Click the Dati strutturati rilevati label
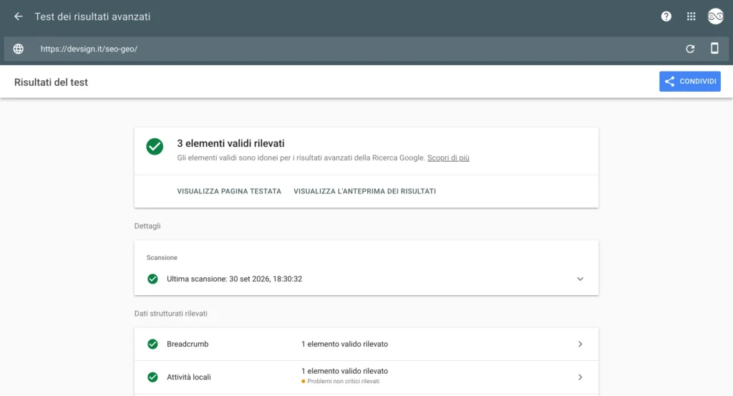The height and width of the screenshot is (396, 733). (170, 314)
